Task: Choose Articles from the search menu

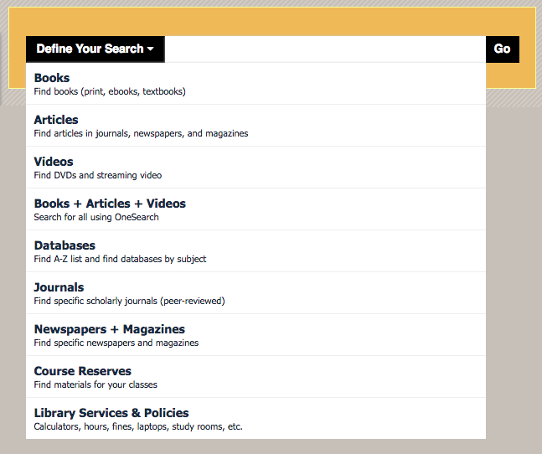Action: click(256, 126)
